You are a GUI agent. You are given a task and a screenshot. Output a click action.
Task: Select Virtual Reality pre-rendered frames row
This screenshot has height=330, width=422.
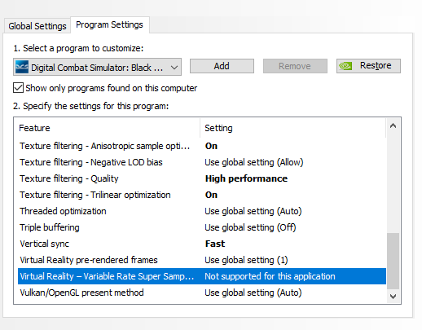pos(202,260)
